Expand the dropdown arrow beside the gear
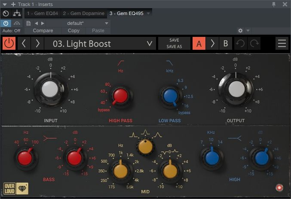 click(x=248, y=30)
